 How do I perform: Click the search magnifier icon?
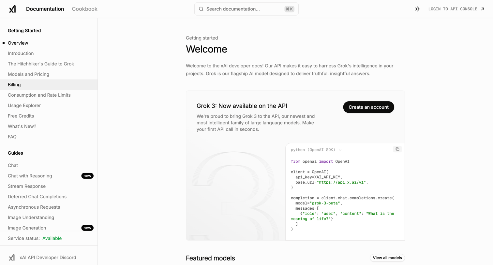click(201, 9)
